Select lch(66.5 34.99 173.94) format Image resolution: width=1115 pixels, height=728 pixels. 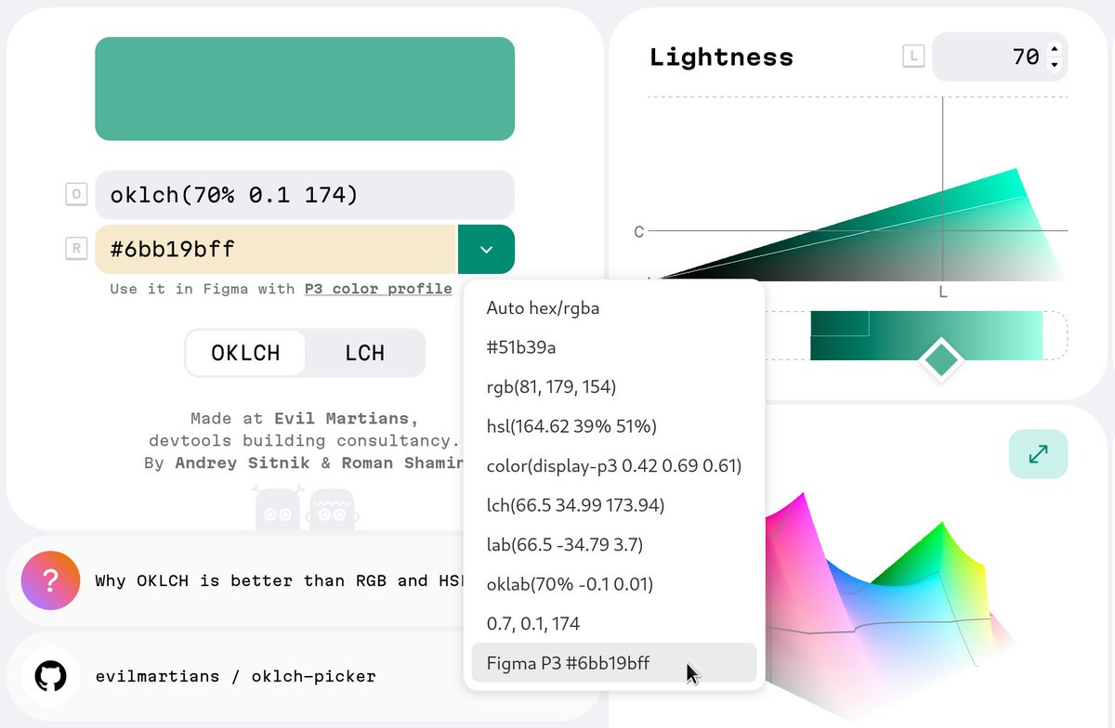[614, 505]
